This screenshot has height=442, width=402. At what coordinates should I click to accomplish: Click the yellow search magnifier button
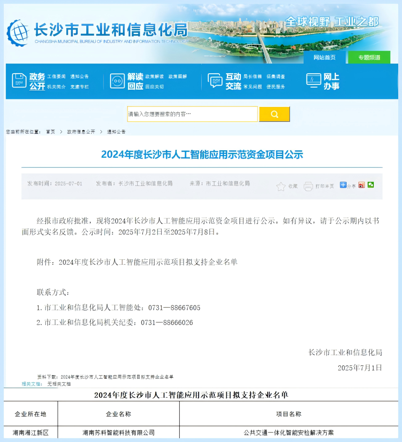(274, 114)
